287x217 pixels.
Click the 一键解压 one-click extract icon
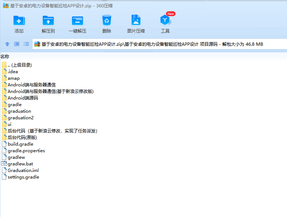pyautogui.click(x=78, y=20)
